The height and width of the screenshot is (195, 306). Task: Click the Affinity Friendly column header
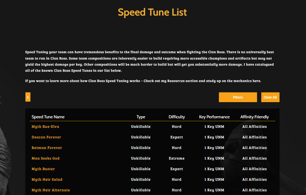[254, 117]
